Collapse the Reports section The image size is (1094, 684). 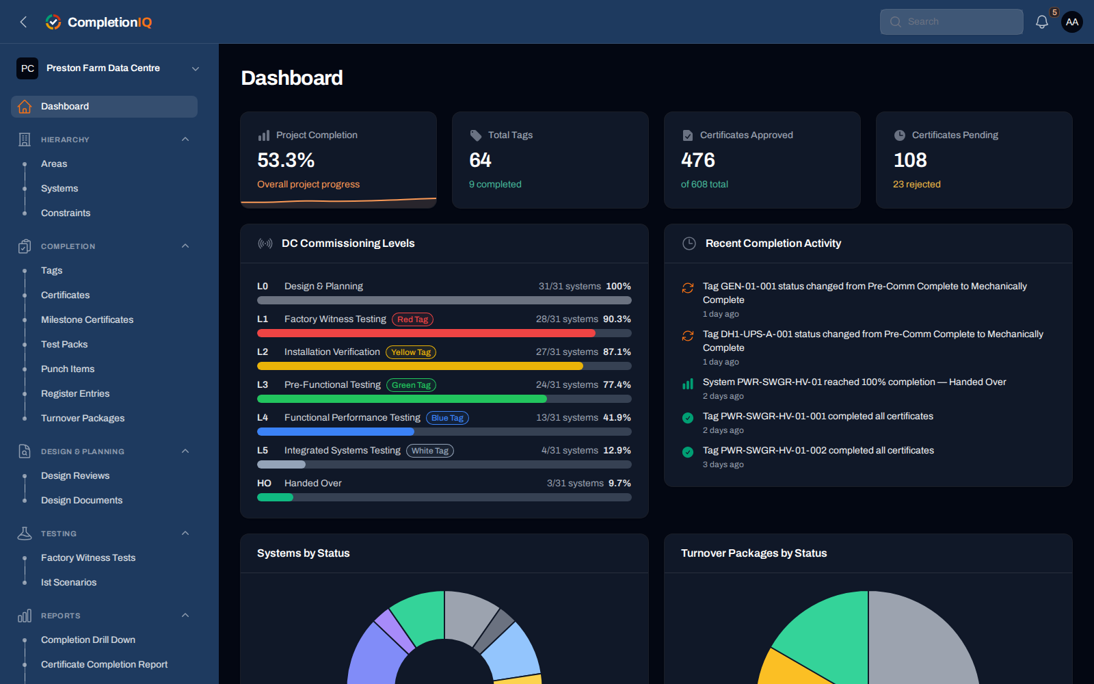tap(185, 616)
